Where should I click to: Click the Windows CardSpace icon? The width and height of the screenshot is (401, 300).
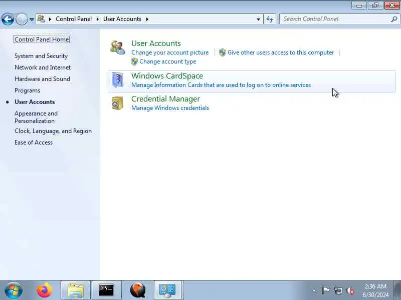117,80
